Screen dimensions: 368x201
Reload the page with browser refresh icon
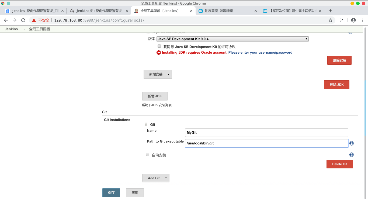(x=23, y=20)
